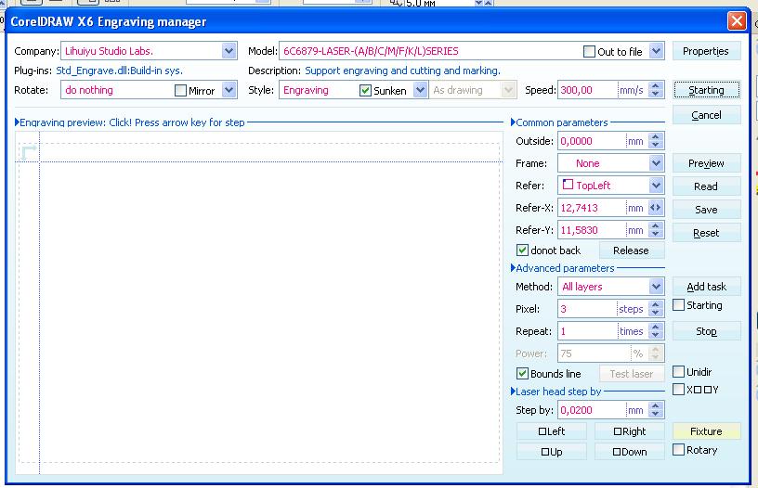The height and width of the screenshot is (488, 758).
Task: Cancel the engraving dialog
Action: pyautogui.click(x=706, y=115)
